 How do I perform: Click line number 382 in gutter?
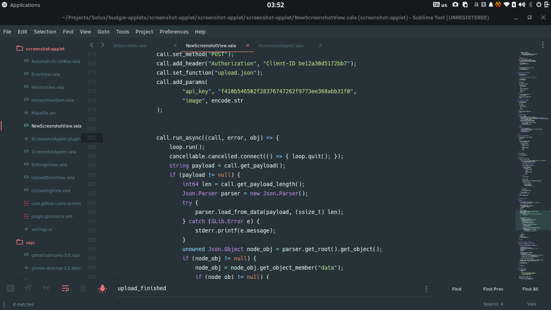(x=92, y=138)
